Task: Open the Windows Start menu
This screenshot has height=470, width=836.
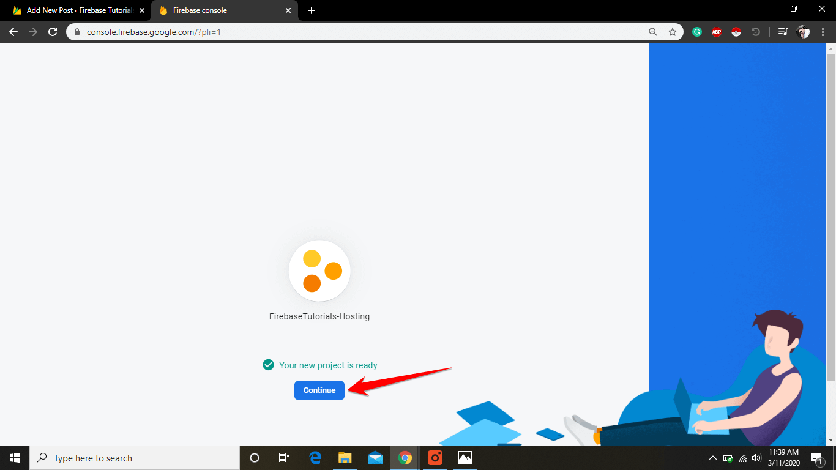Action: tap(15, 458)
